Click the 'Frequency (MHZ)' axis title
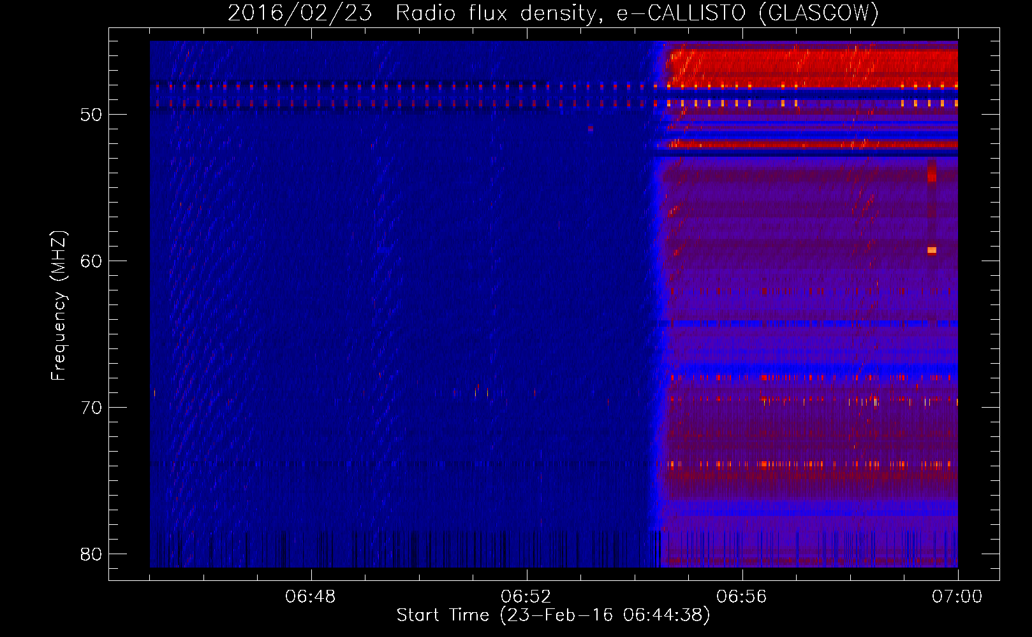Image resolution: width=1032 pixels, height=637 pixels. 59,306
